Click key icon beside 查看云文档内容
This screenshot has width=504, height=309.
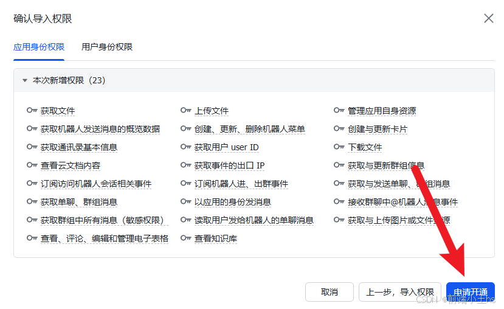[x=32, y=165]
